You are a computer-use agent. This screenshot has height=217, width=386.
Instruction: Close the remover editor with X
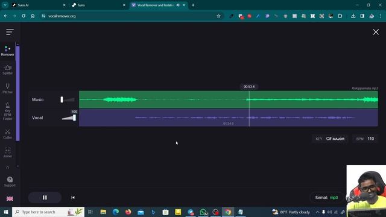click(x=376, y=32)
